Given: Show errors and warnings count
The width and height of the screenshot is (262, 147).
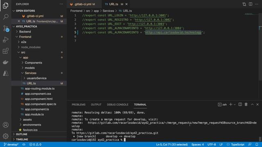Looking at the screenshot, I should point(35,145).
